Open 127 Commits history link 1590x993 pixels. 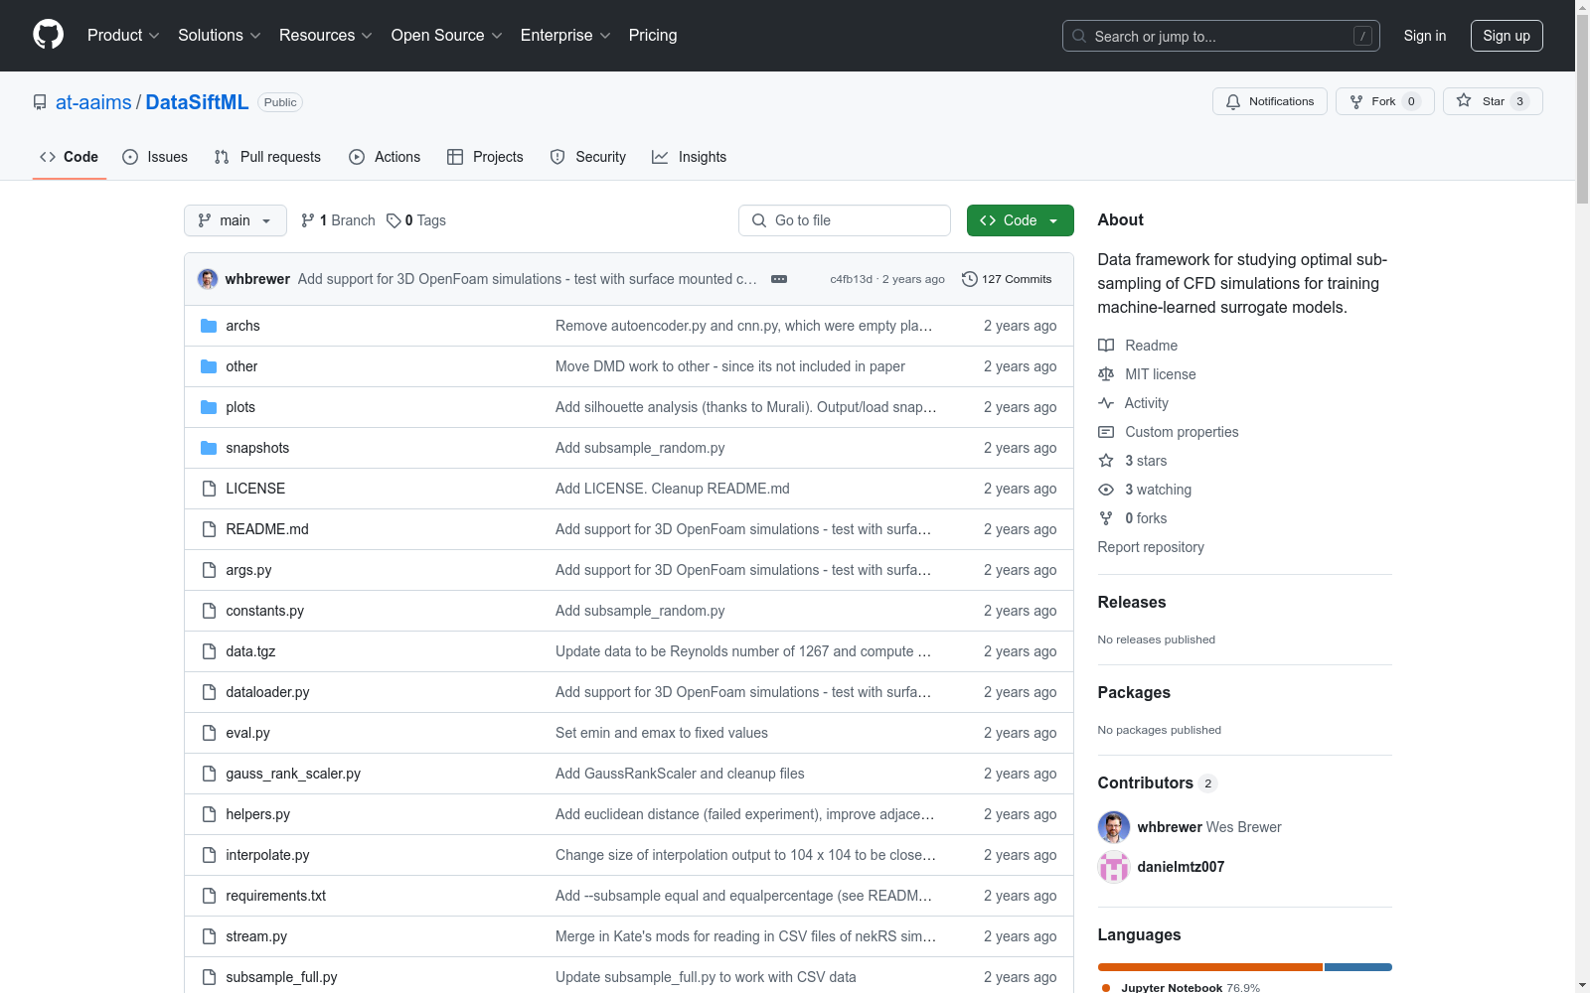tap(1007, 279)
